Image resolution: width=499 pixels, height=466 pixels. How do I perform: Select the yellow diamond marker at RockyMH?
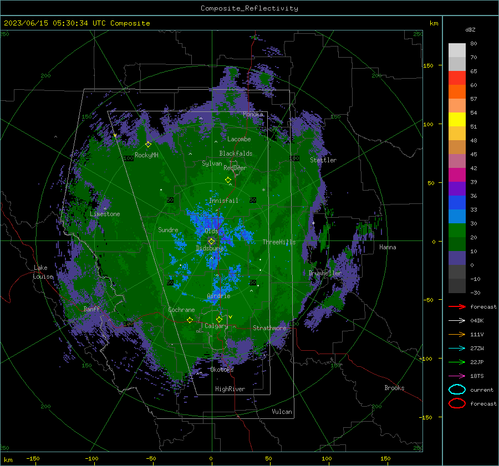[148, 145]
